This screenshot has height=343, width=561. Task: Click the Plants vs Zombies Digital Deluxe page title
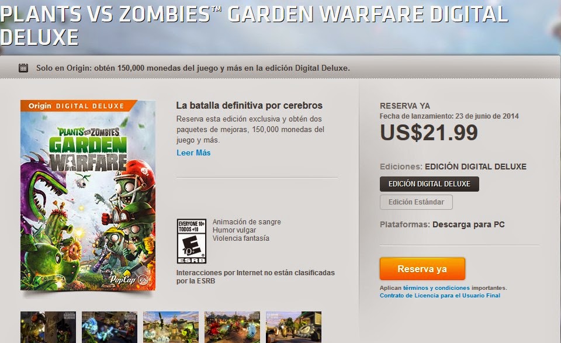tap(254, 26)
